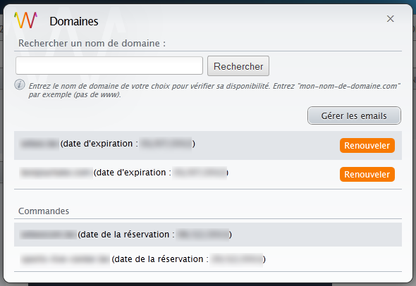Click the first order's blurred reservation date
416x286 pixels.
(202, 235)
